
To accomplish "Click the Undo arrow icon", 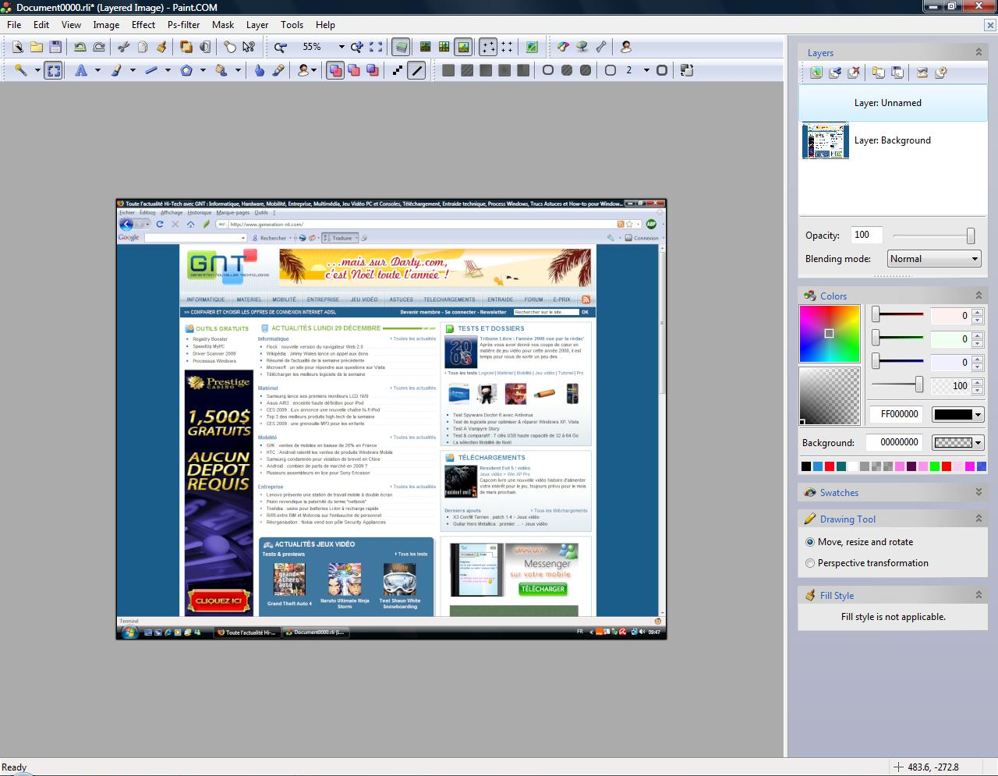I will 80,47.
